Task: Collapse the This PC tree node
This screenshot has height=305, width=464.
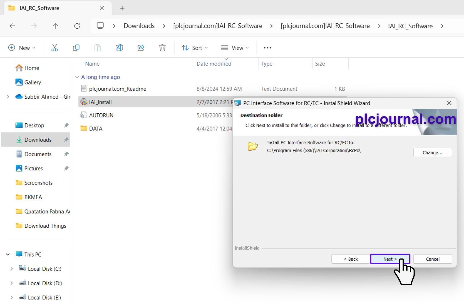Action: pos(8,254)
